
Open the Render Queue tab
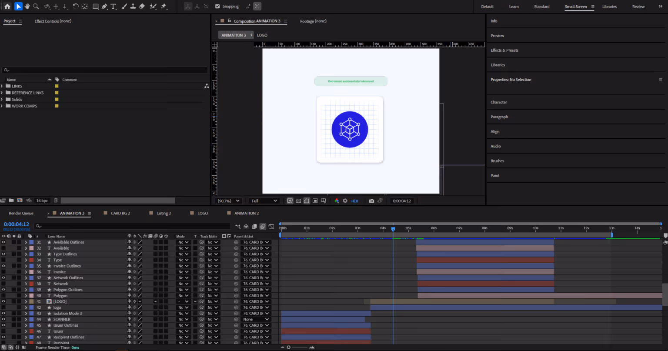click(20, 213)
